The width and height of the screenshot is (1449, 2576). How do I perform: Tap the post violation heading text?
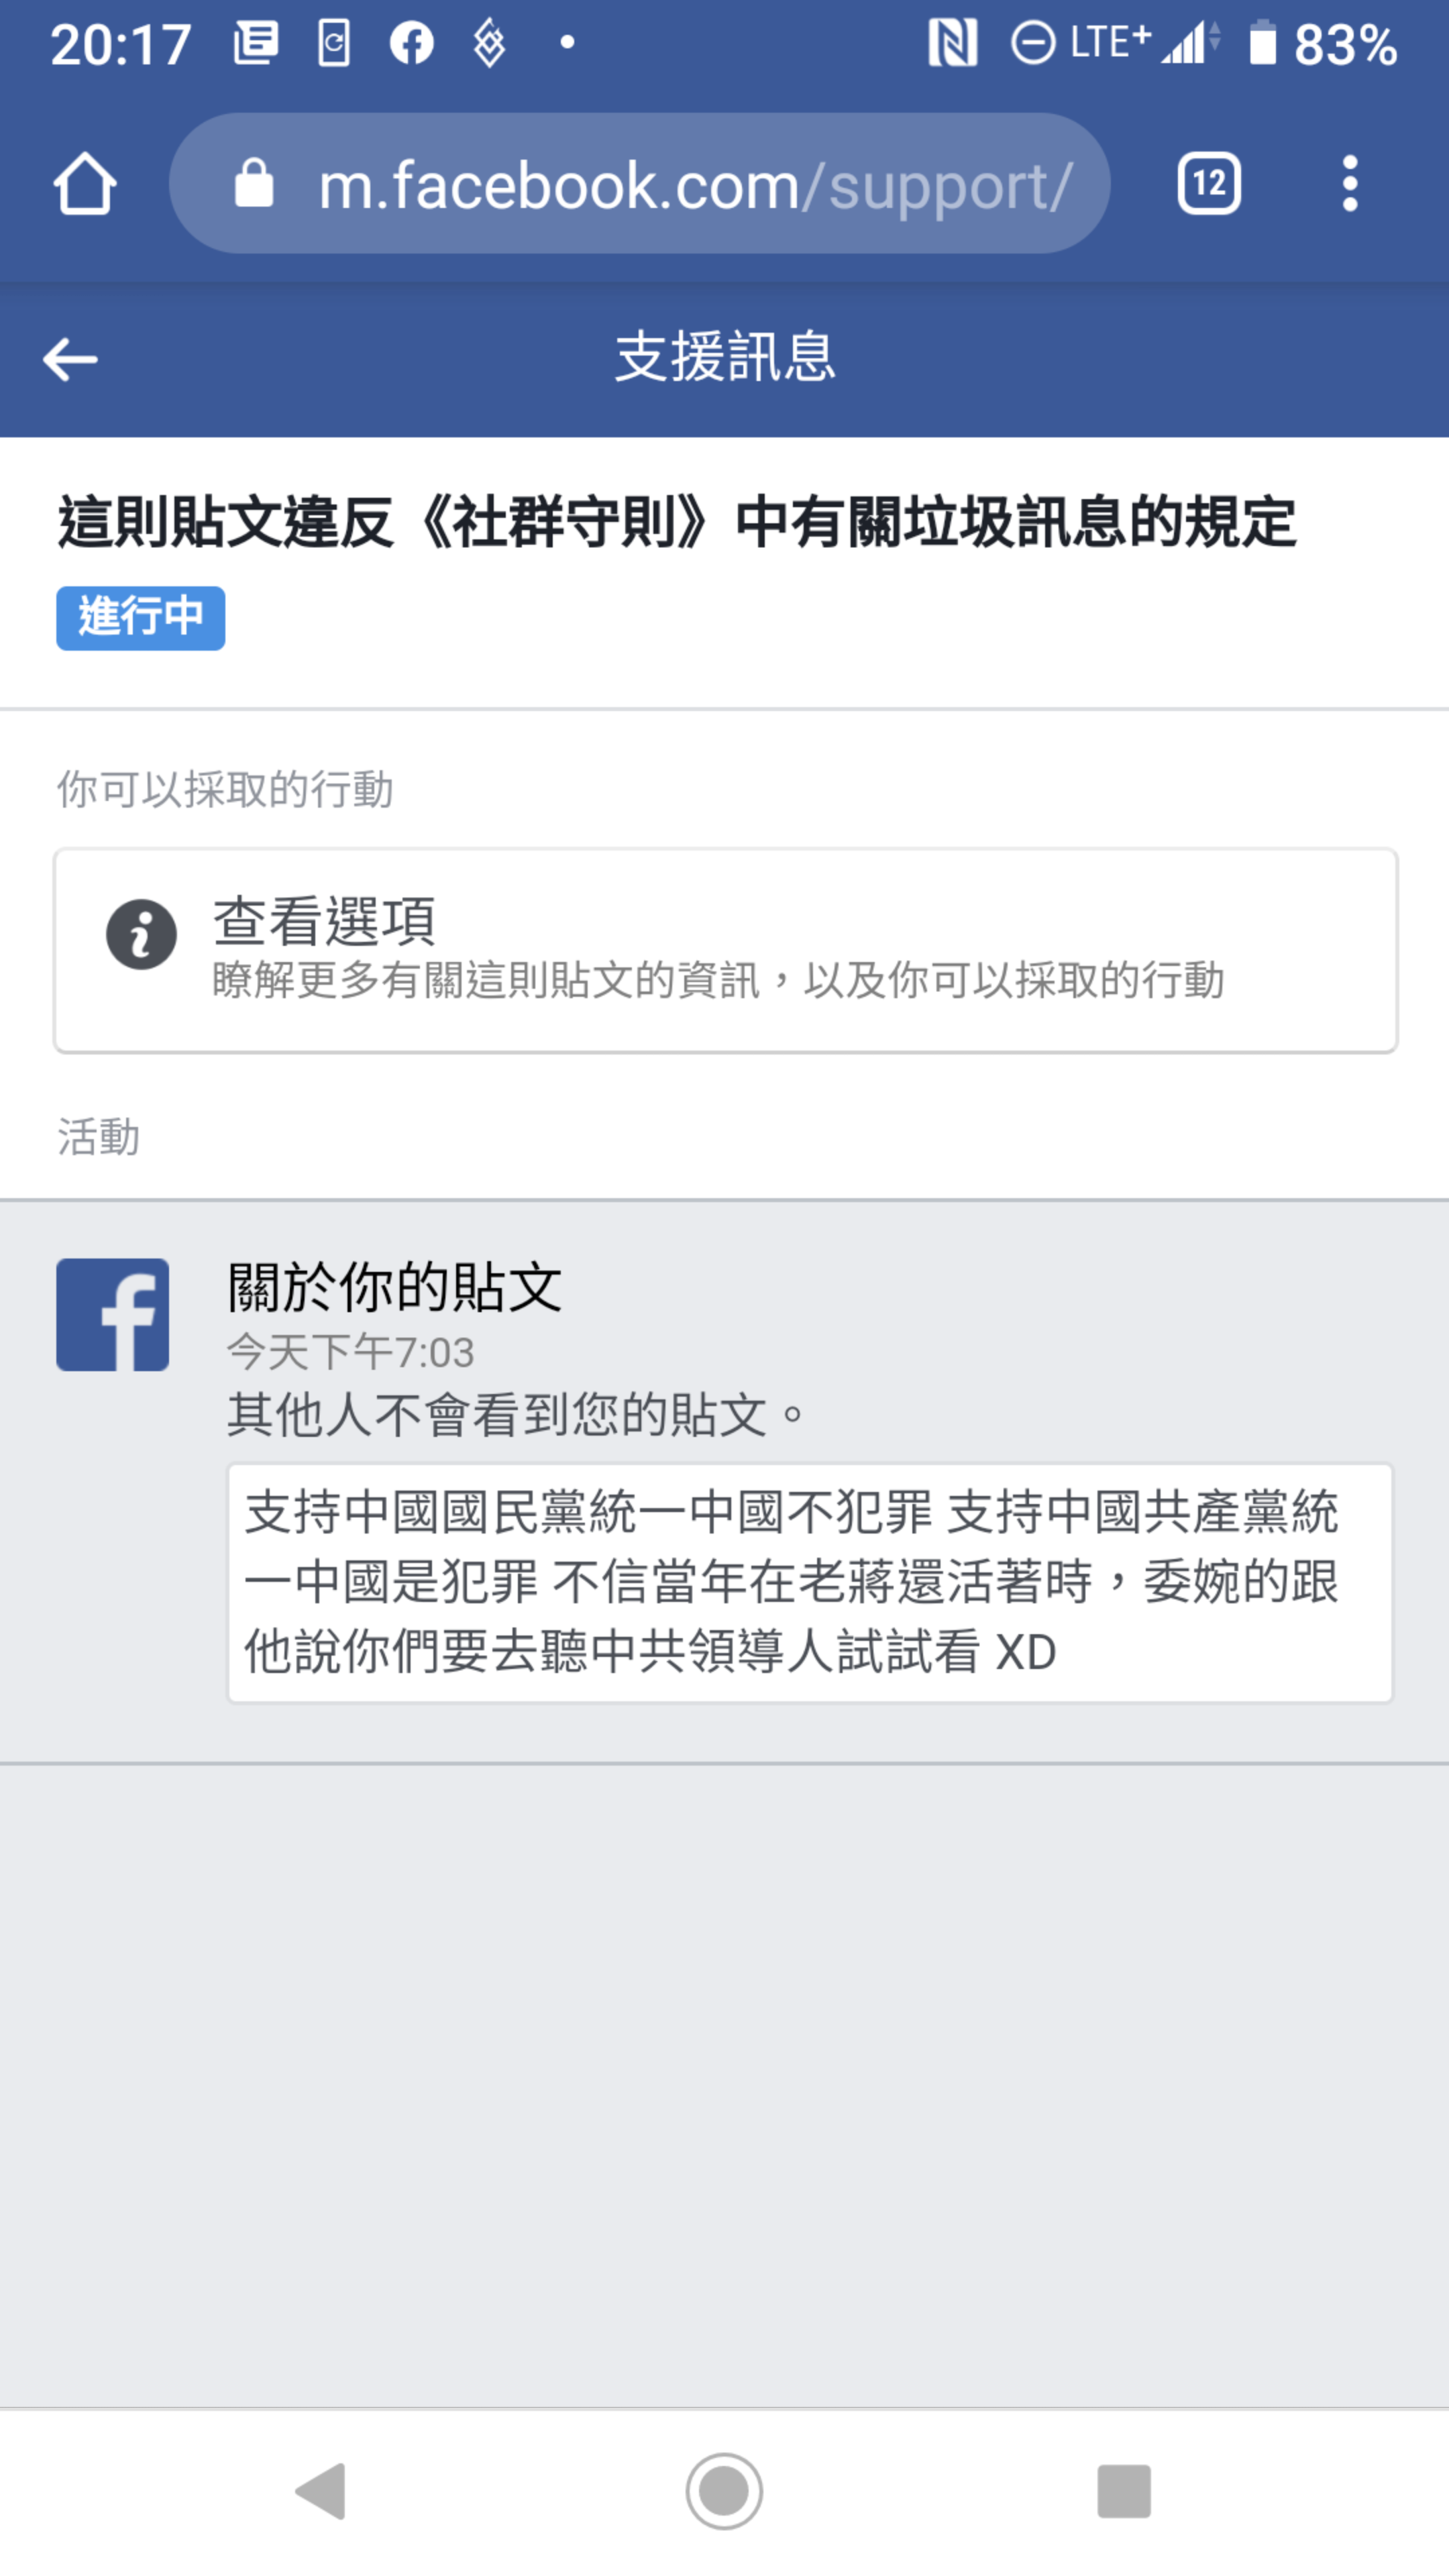coord(677,523)
